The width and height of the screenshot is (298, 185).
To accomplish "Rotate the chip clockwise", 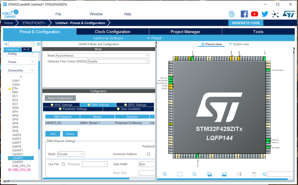I will click(209, 174).
